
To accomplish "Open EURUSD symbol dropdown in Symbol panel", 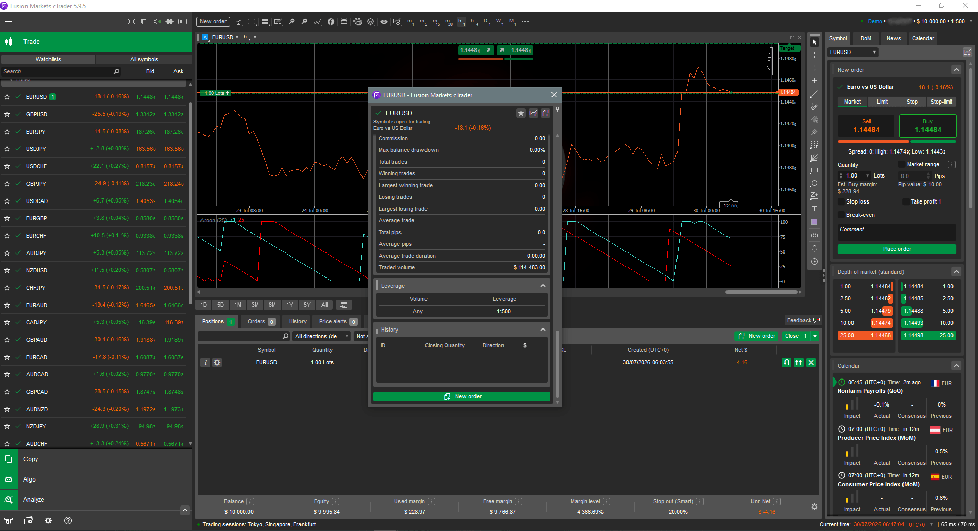I will [852, 52].
